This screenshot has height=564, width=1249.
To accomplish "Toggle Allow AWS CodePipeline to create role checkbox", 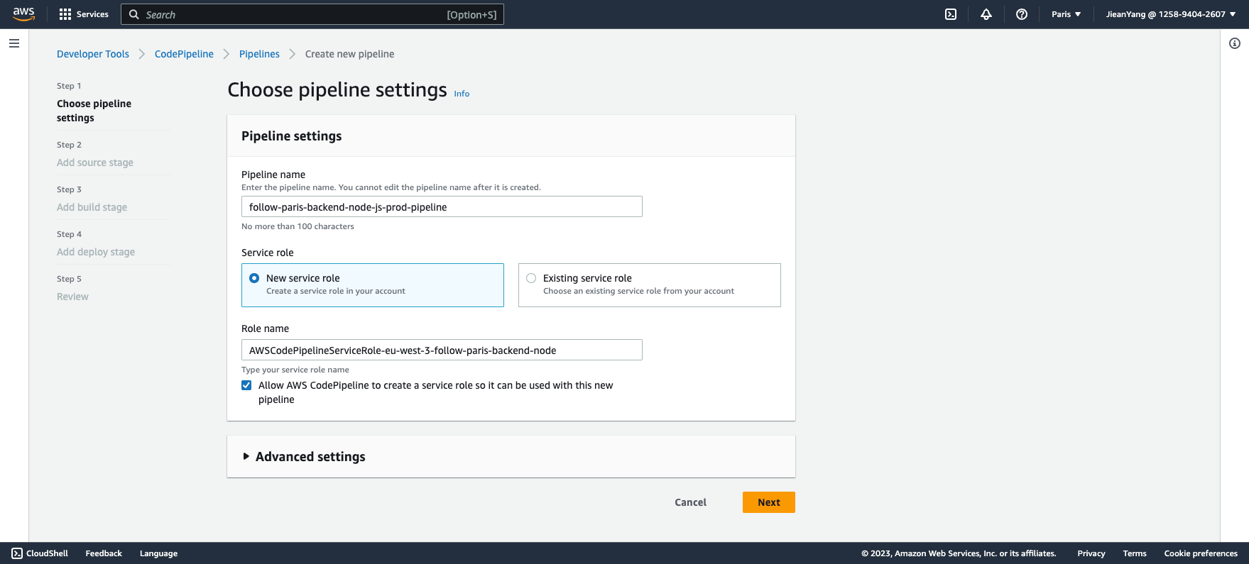I will coord(246,385).
